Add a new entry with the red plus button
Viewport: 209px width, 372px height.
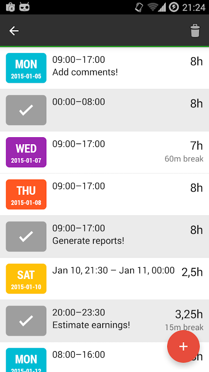[x=183, y=346]
